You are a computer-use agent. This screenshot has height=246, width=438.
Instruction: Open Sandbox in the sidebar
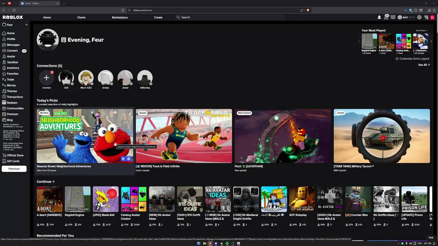pyautogui.click(x=10, y=62)
